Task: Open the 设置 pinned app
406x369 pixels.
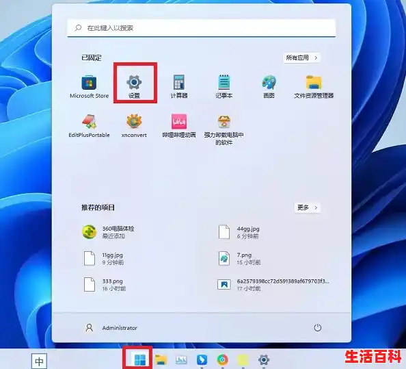Action: [134, 87]
